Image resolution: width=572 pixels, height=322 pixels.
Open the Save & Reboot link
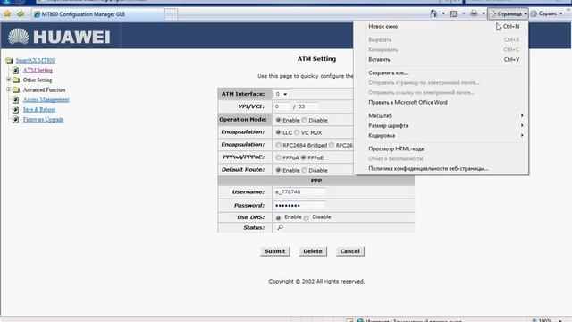(39, 109)
